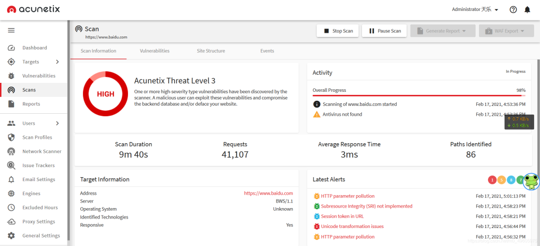Open the https://www.baidu.com address link
Image resolution: width=540 pixels, height=246 pixels.
pyautogui.click(x=268, y=193)
